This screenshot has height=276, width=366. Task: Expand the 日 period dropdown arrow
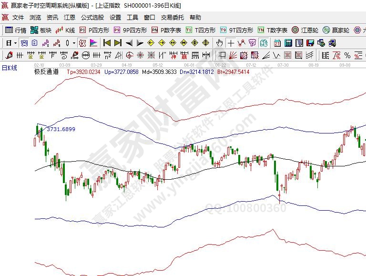15,43
